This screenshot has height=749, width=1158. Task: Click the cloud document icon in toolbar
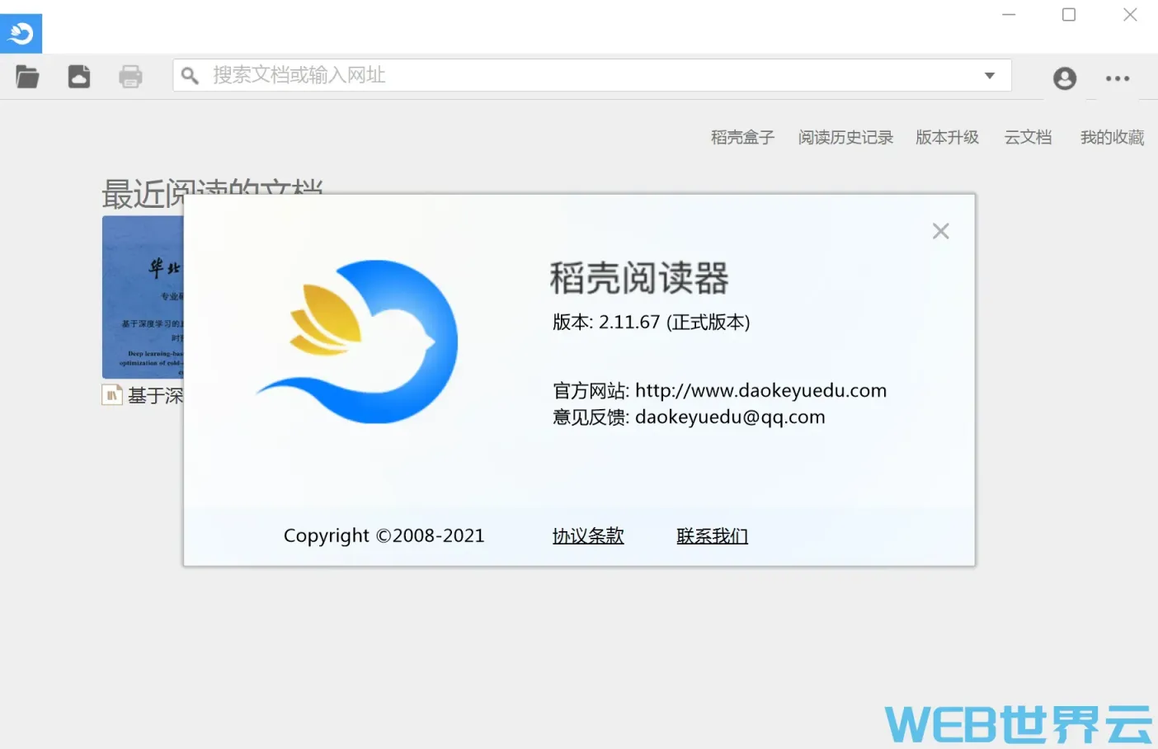[x=79, y=77]
